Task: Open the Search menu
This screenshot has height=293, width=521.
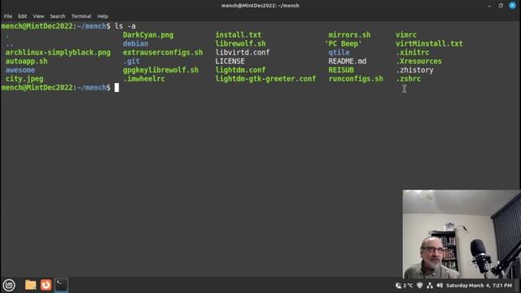Action: [x=58, y=16]
